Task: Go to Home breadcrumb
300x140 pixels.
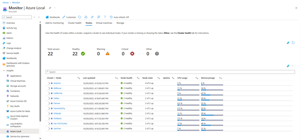Action: click(5, 3)
